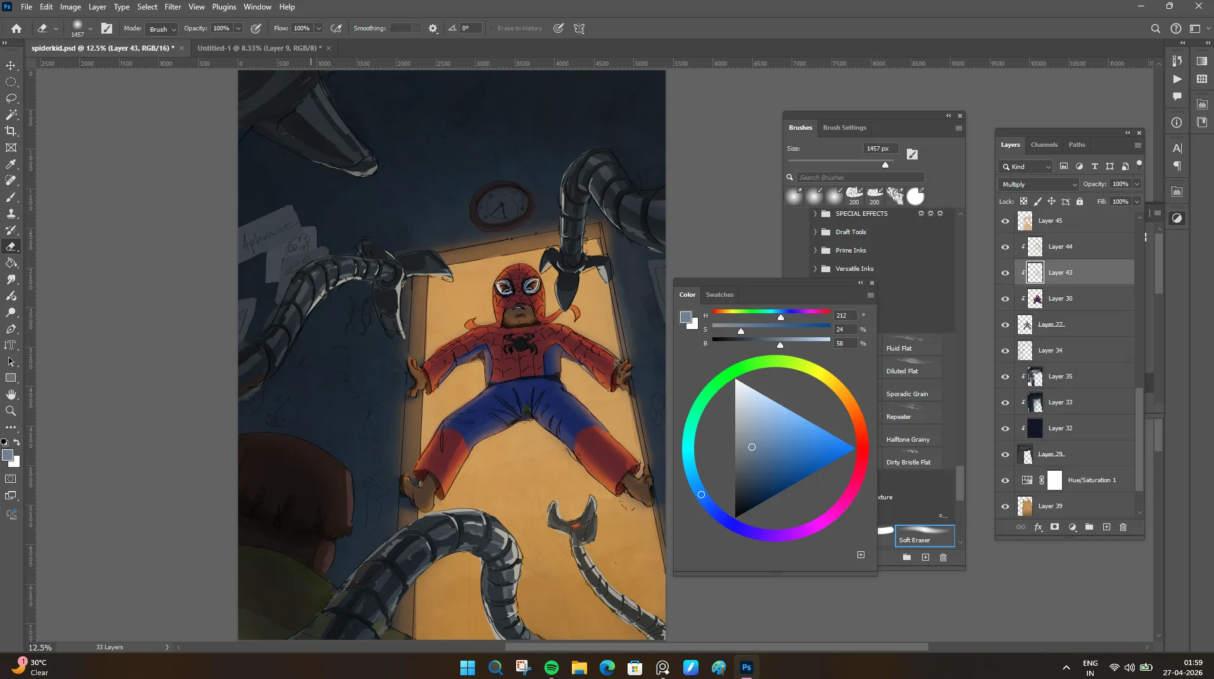Select the Soft Eraser brush

click(x=924, y=535)
